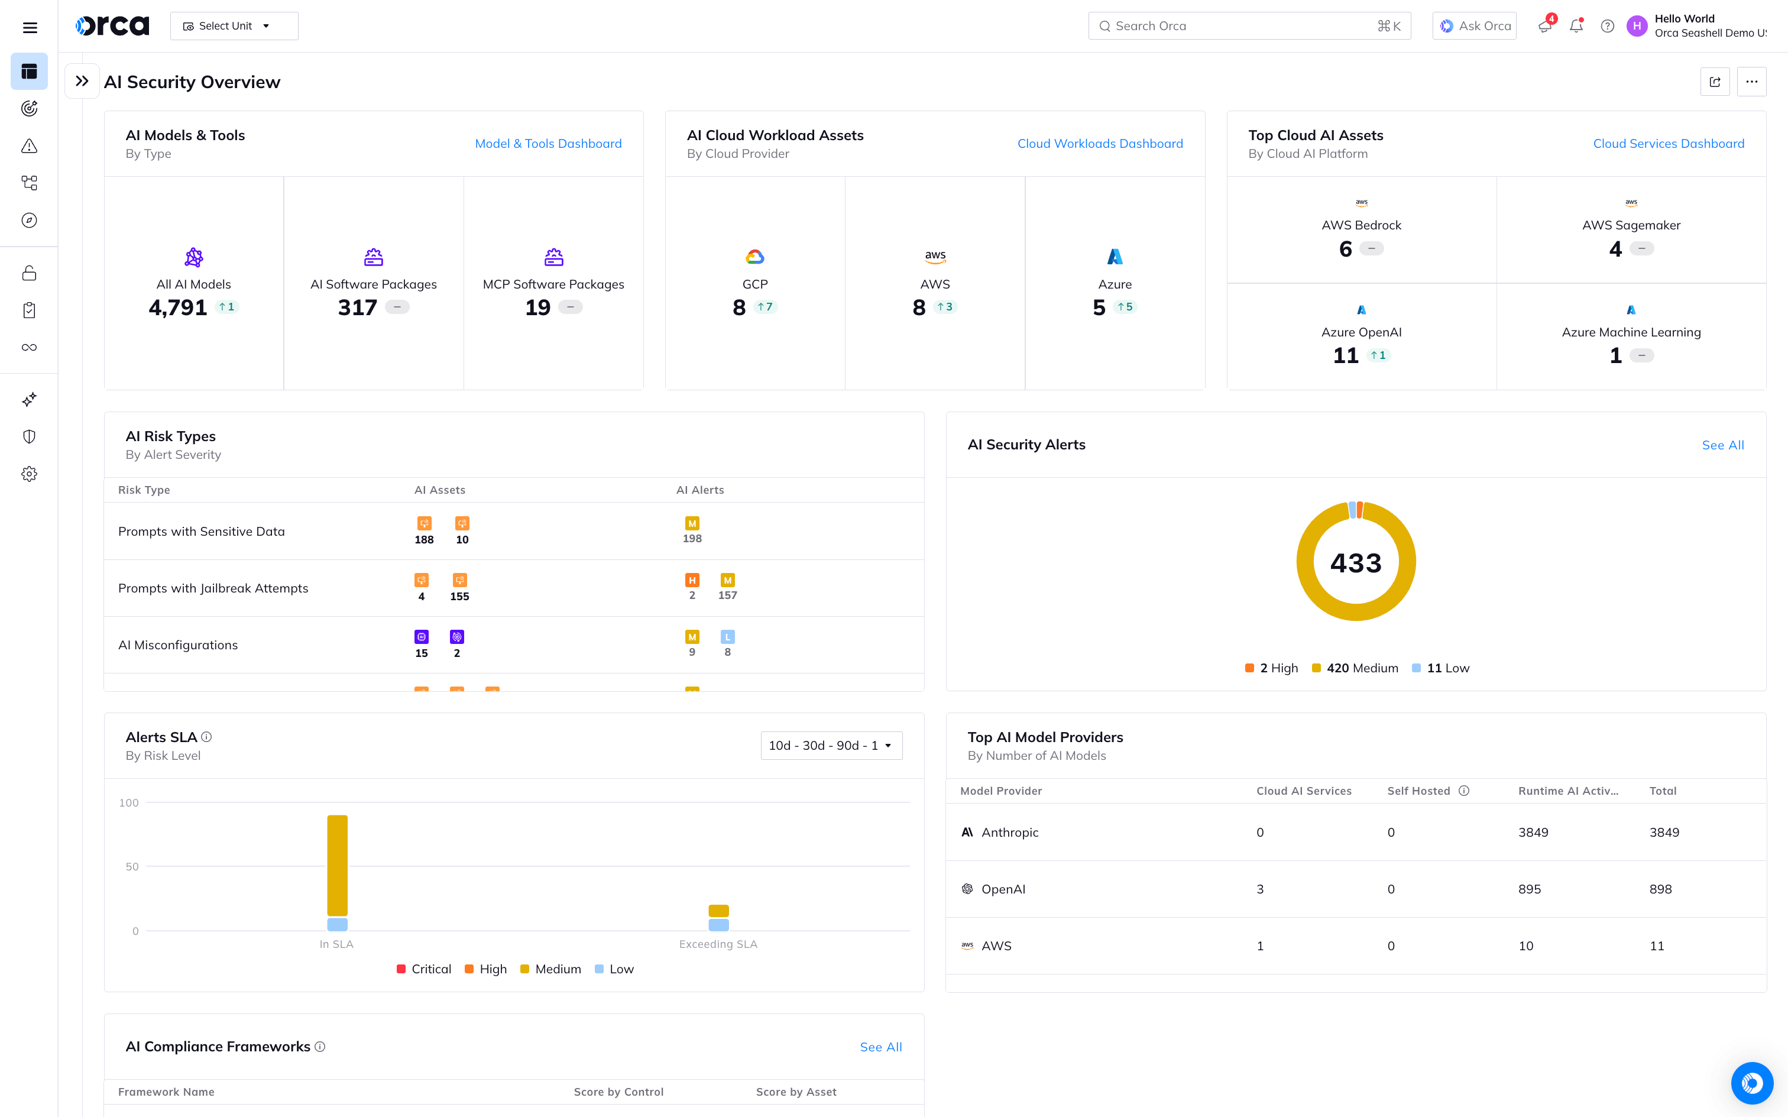The width and height of the screenshot is (1788, 1117).
Task: Toggle the Critical legend in Alerts SLA
Action: 424,969
